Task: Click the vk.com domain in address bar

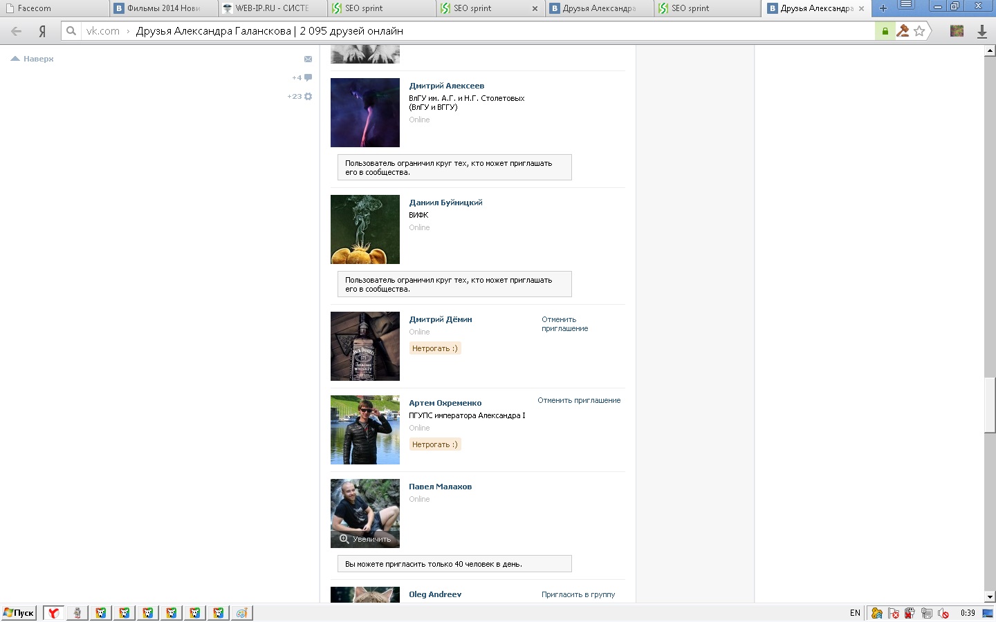Action: tap(102, 31)
